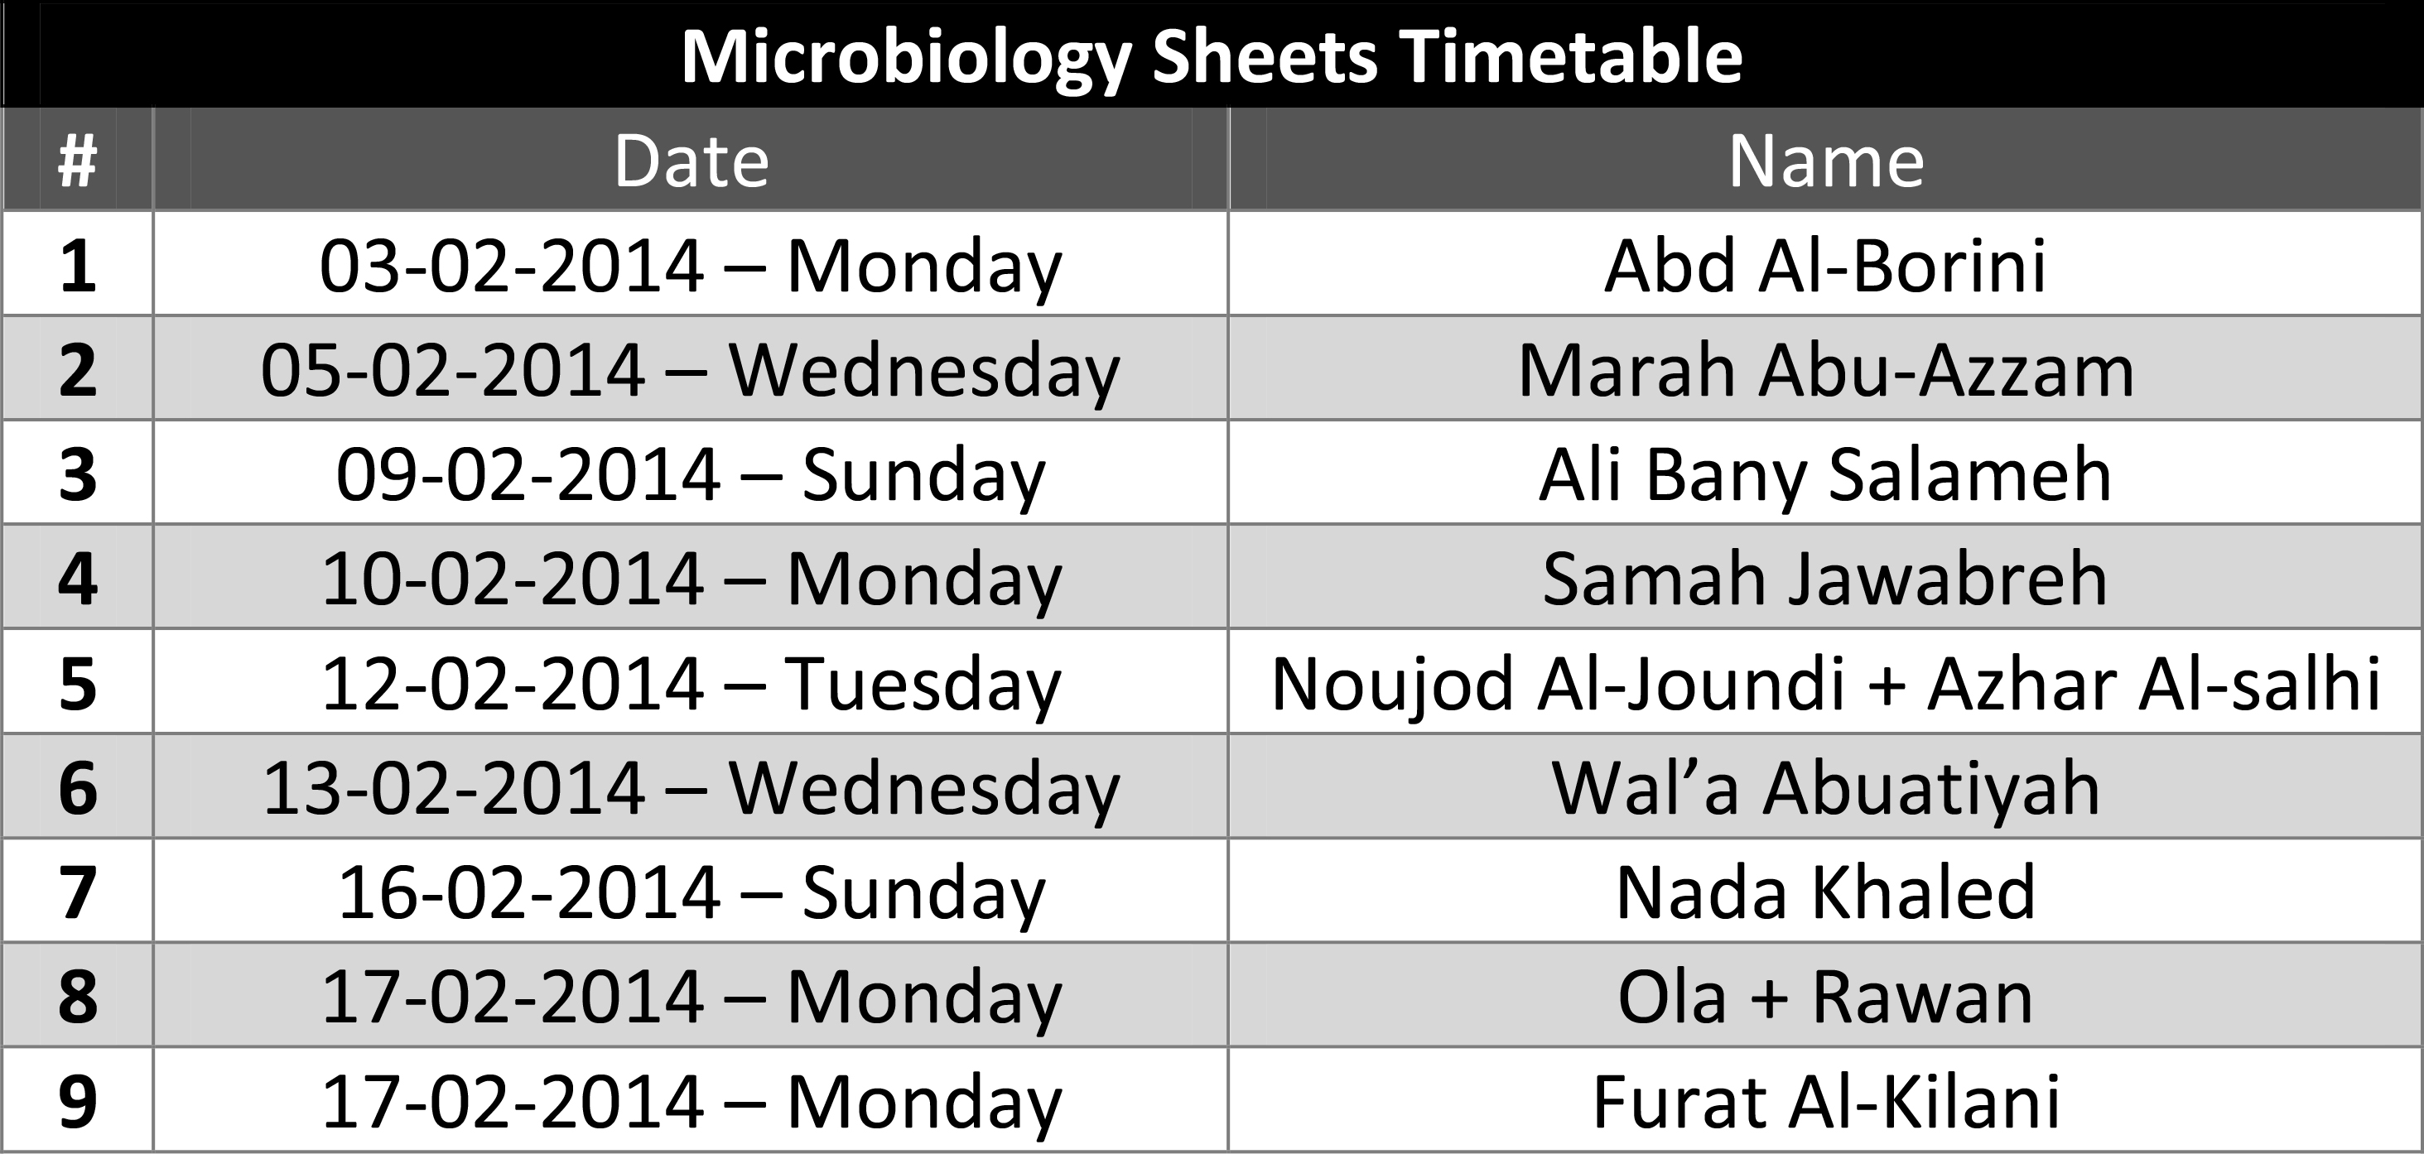The image size is (2424, 1154).
Task: Select the 03-02-2014 Monday date cell
Action: (691, 264)
